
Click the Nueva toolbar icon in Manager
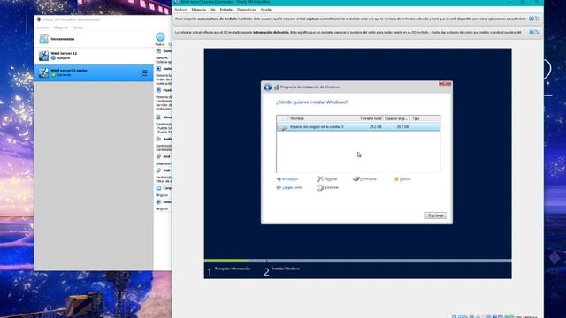160,37
